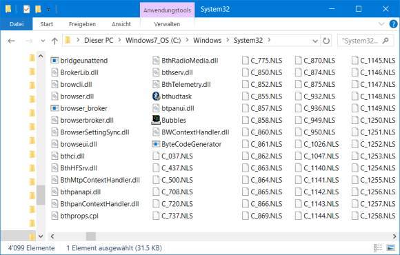Image resolution: width=400 pixels, height=255 pixels.
Task: Refresh the System32 folder view
Action: (326, 41)
